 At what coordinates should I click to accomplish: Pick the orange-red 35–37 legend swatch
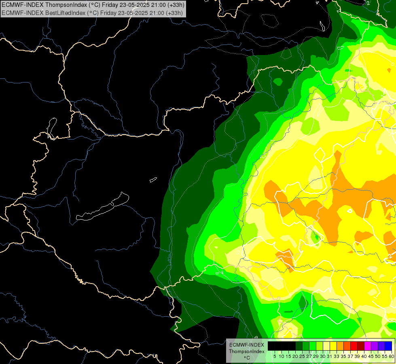coord(347,346)
